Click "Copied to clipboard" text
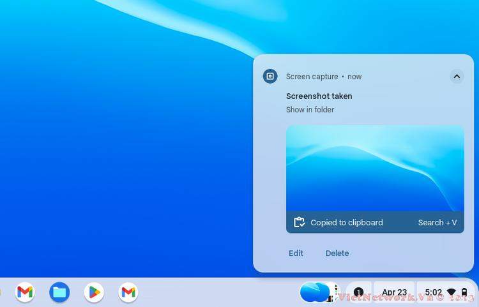 (x=346, y=223)
